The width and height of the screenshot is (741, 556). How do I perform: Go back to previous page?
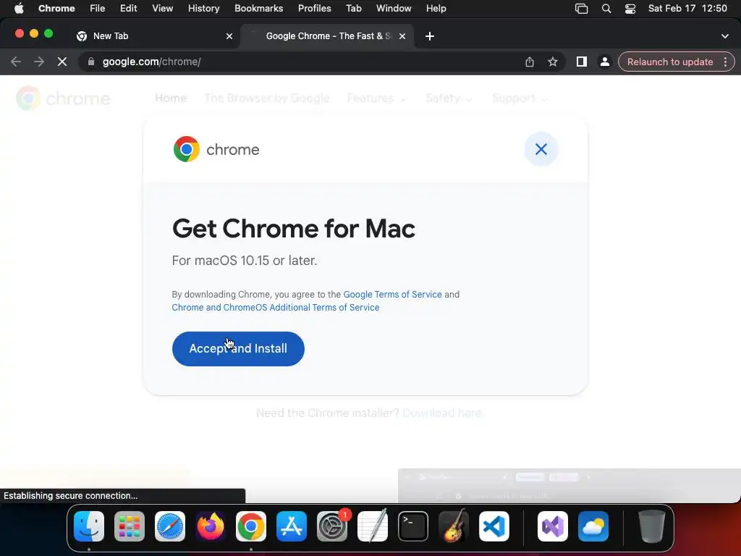[x=16, y=62]
